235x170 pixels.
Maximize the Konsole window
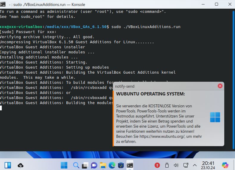(x=217, y=4)
